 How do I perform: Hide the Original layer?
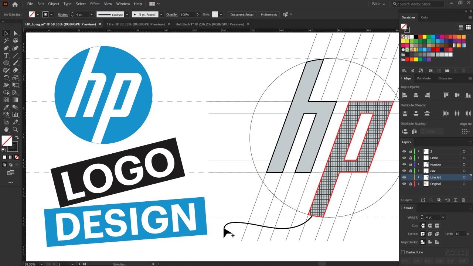pos(404,184)
